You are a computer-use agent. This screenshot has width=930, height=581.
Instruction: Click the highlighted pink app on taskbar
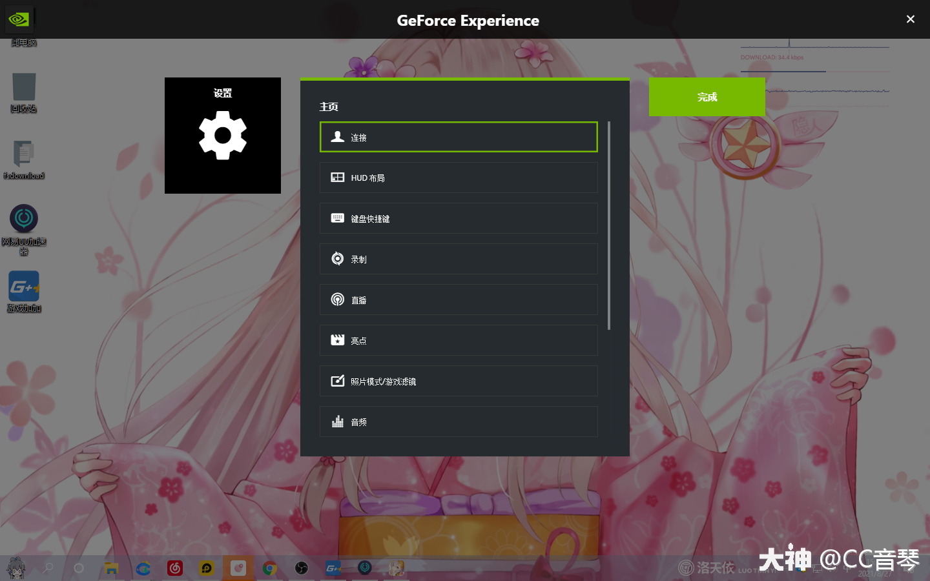coord(238,568)
